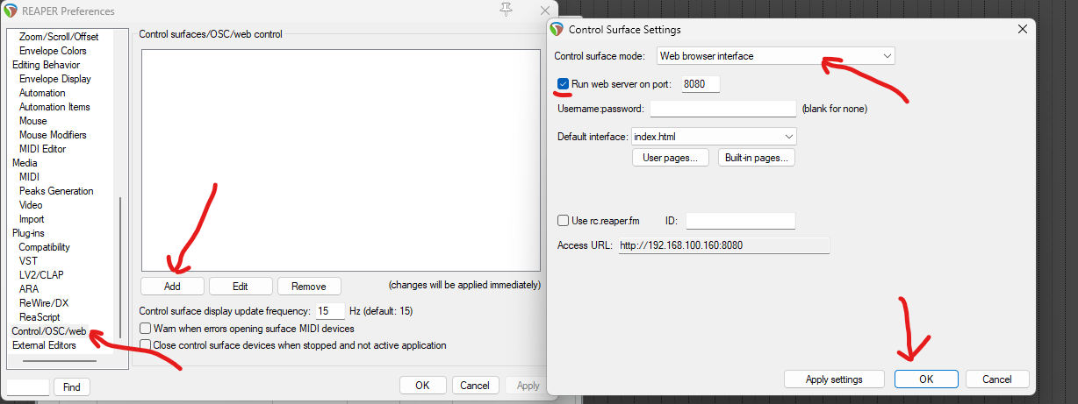Select Envelope Display preferences page
The image size is (1078, 404).
pyautogui.click(x=55, y=79)
